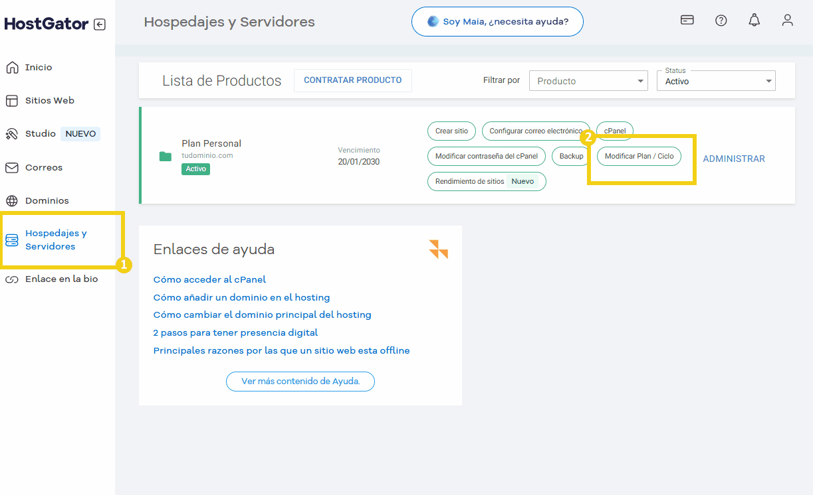Open Enlace en la bio section
The width and height of the screenshot is (813, 495).
[61, 279]
